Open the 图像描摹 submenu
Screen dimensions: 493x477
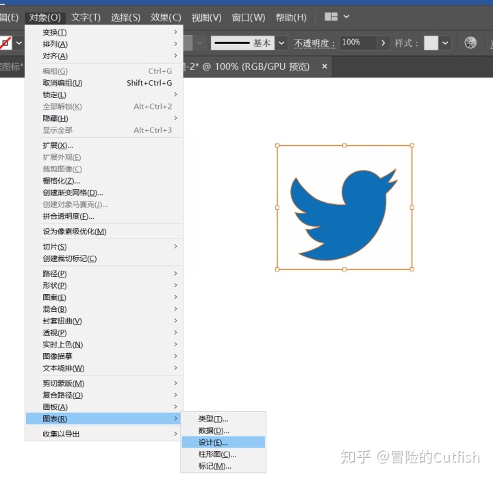click(104, 356)
